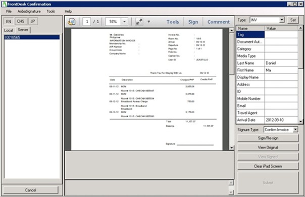Click the First Name value Ma
The width and height of the screenshot is (305, 197).
(x=281, y=70)
